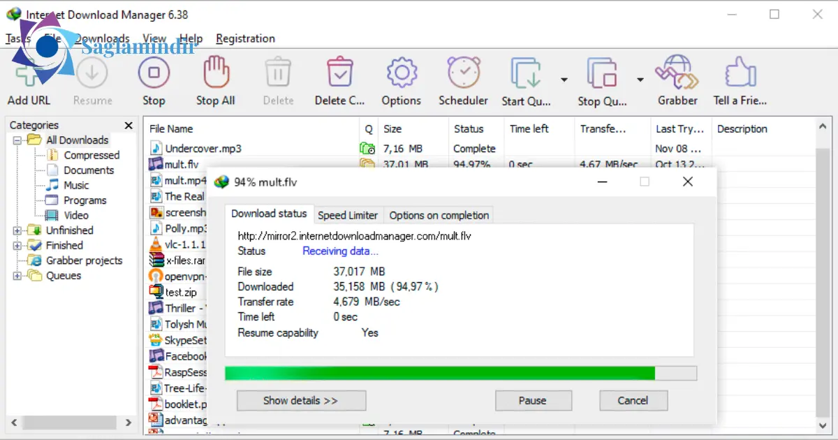838x440 pixels.
Task: Click scroll-right arrow in Categories panel
Action: point(128,423)
